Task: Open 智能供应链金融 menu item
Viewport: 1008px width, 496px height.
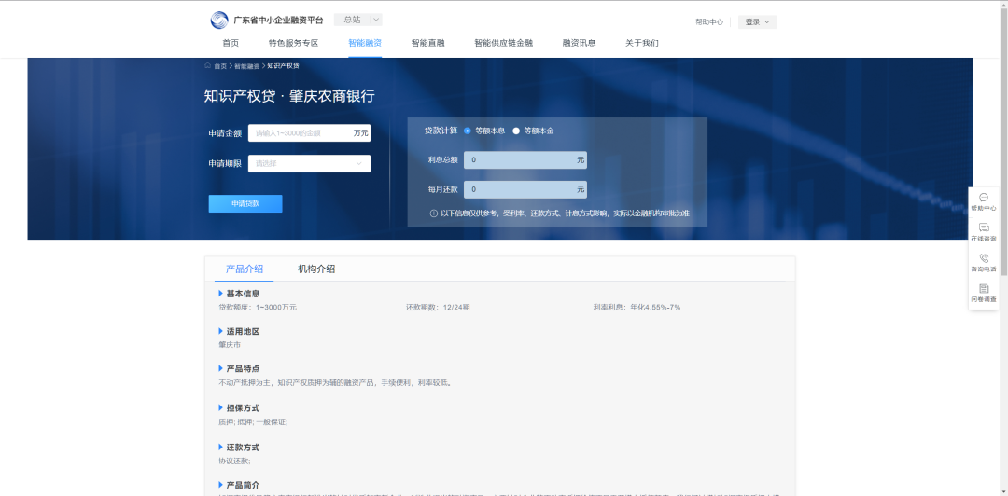Action: pyautogui.click(x=504, y=43)
